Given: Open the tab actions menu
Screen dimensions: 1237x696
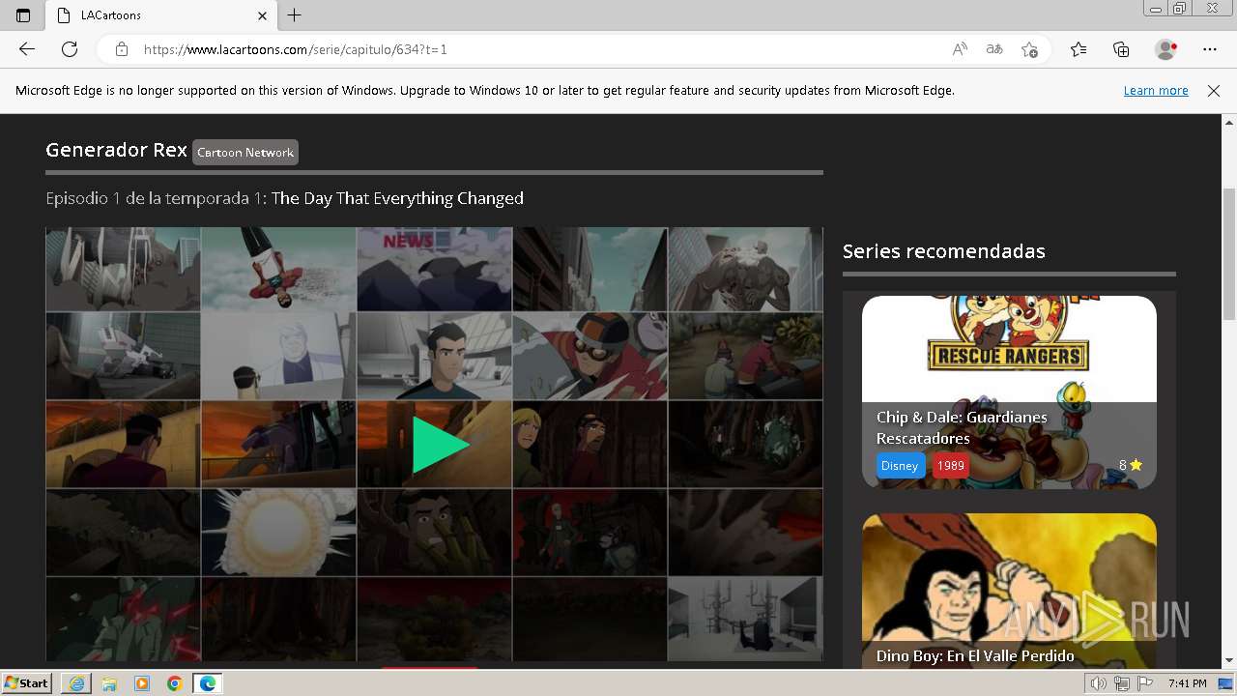Looking at the screenshot, I should coord(23,15).
